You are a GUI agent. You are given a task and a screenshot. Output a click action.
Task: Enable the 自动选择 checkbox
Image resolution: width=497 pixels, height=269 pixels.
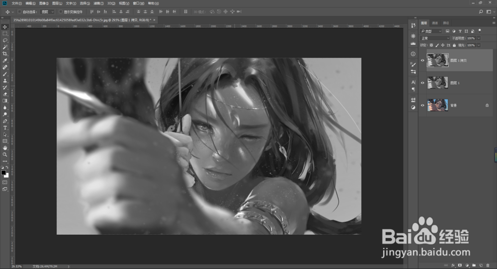coord(19,12)
